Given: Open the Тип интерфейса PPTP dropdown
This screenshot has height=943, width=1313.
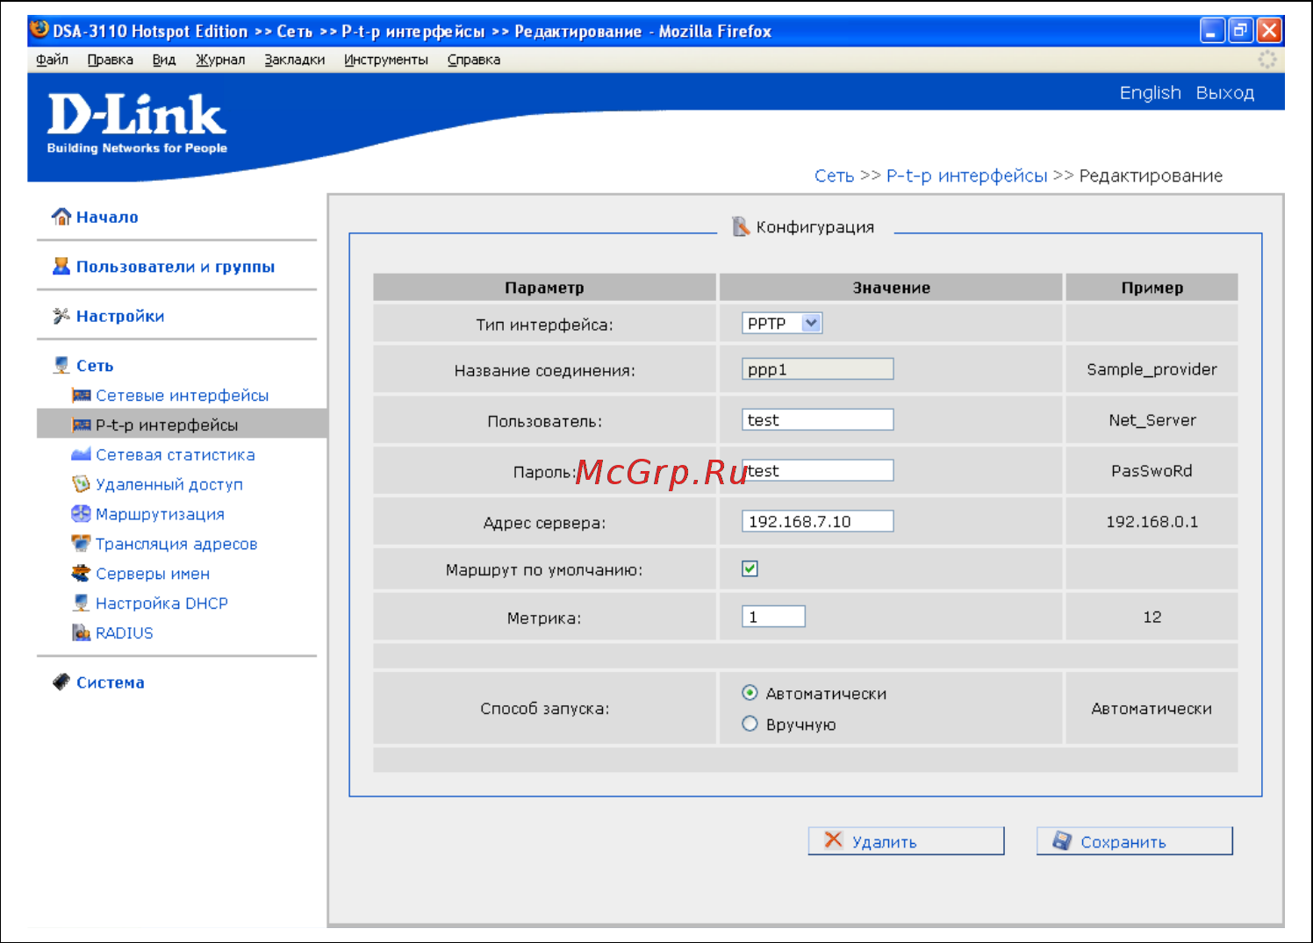Looking at the screenshot, I should coord(782,323).
